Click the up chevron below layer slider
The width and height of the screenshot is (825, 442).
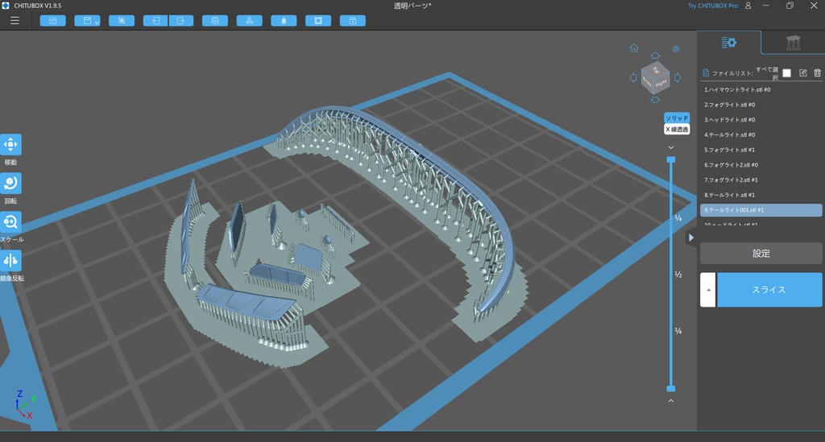(671, 400)
